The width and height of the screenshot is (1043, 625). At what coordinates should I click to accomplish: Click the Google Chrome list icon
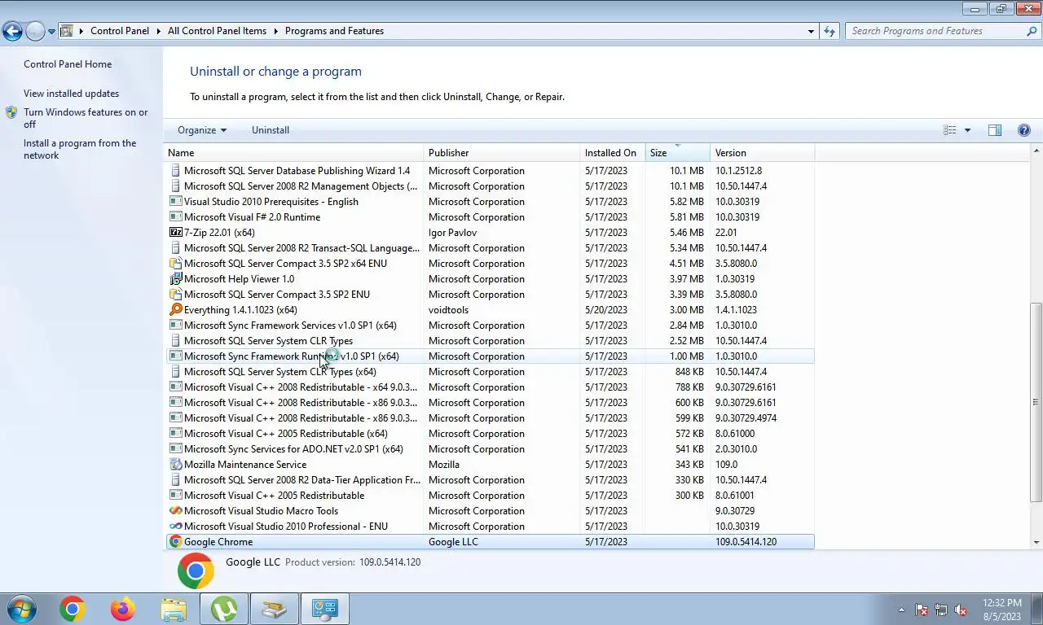coord(175,542)
